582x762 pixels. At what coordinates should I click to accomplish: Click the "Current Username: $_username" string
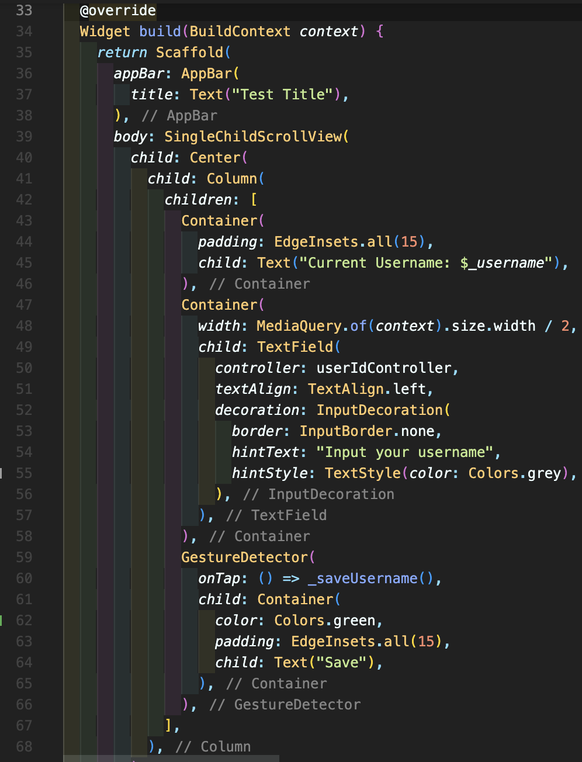pos(426,263)
